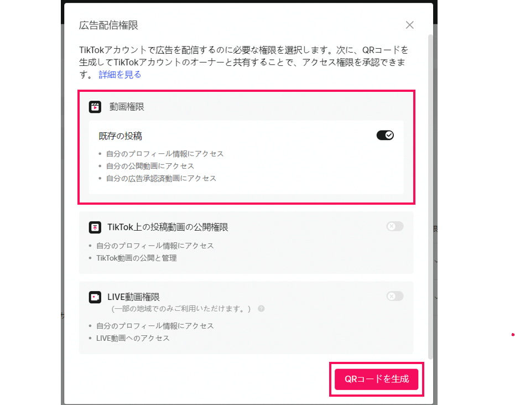Screen dimensions: 515x405
Task: Click the 広告配信権限 dialog title
Action: point(109,25)
